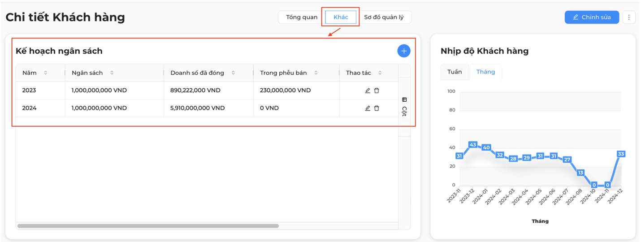The image size is (641, 242).
Task: Sort by Doanh số đã đóng column
Action: tap(233, 73)
